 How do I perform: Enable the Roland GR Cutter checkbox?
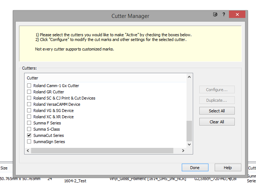point(29,91)
